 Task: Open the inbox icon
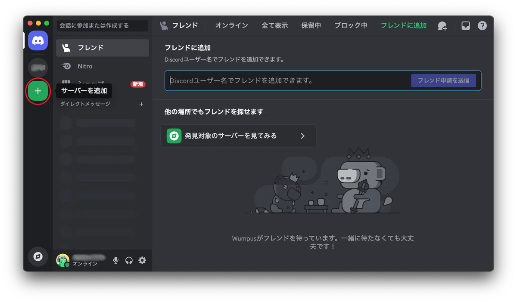[466, 26]
